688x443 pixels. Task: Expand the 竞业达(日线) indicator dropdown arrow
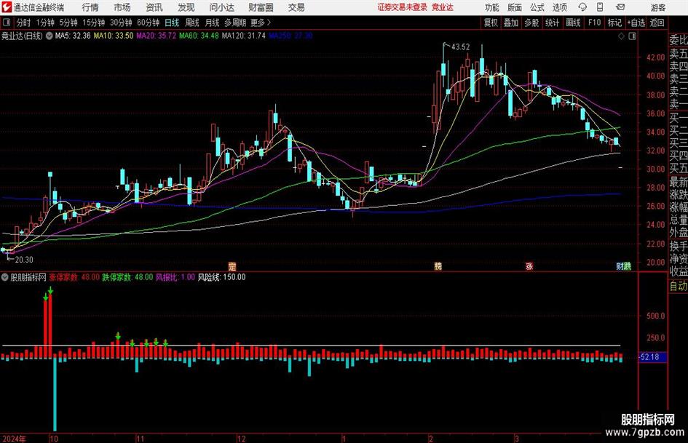[49, 36]
